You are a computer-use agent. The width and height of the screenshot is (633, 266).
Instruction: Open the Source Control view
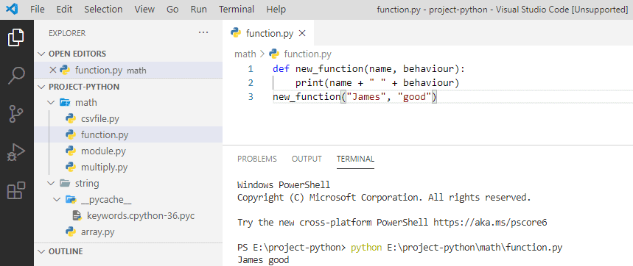[x=16, y=113]
